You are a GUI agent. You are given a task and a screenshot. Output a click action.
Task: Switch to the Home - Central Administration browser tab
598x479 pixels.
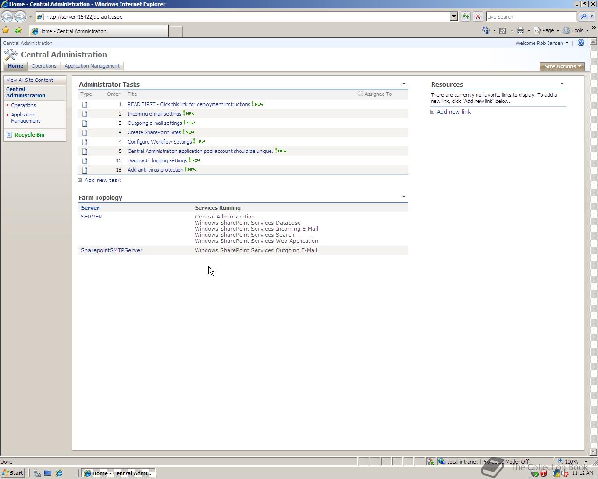[x=99, y=31]
